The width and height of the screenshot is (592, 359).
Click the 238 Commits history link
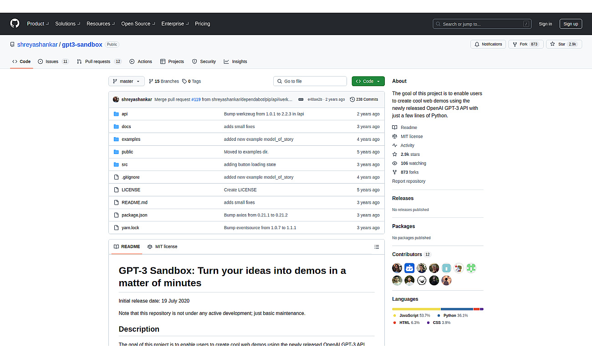[x=364, y=99]
